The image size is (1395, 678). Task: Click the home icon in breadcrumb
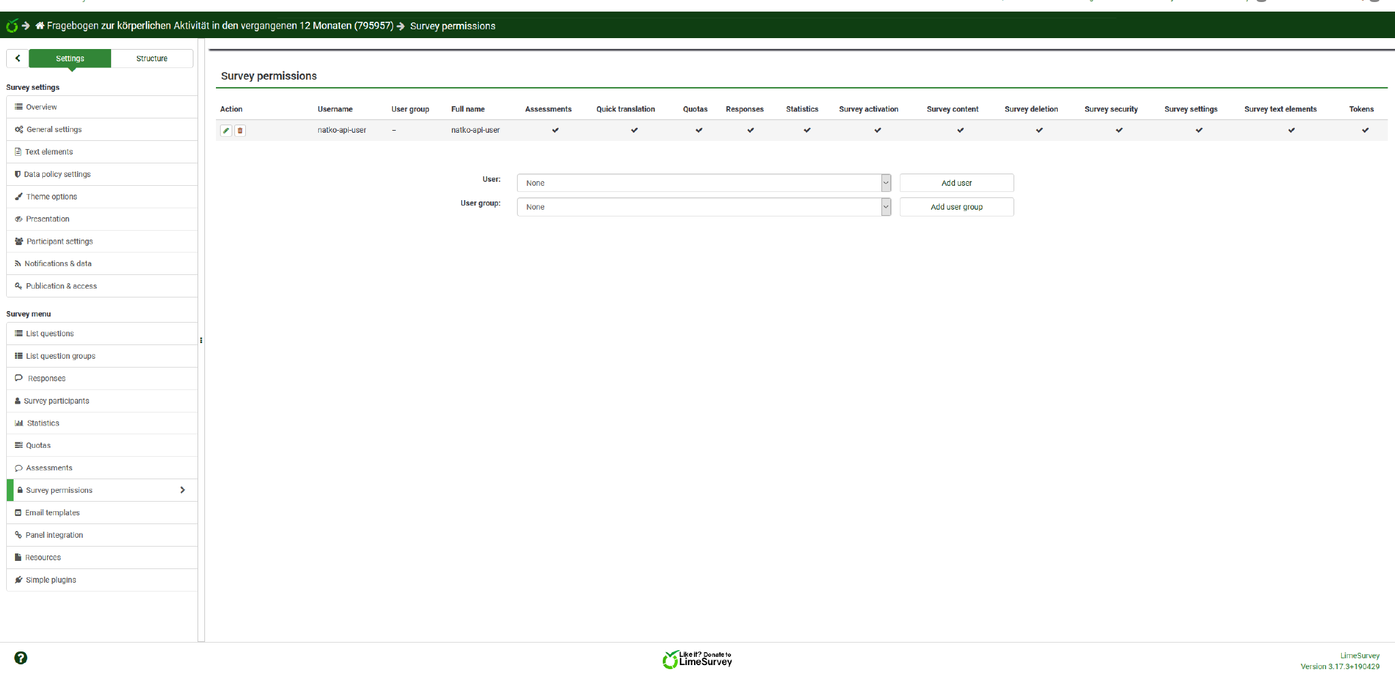point(40,26)
